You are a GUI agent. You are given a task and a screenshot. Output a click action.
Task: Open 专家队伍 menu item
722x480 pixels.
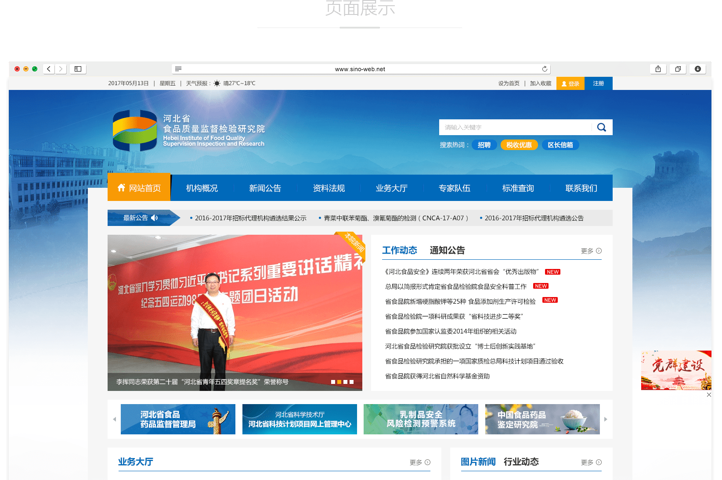point(455,188)
